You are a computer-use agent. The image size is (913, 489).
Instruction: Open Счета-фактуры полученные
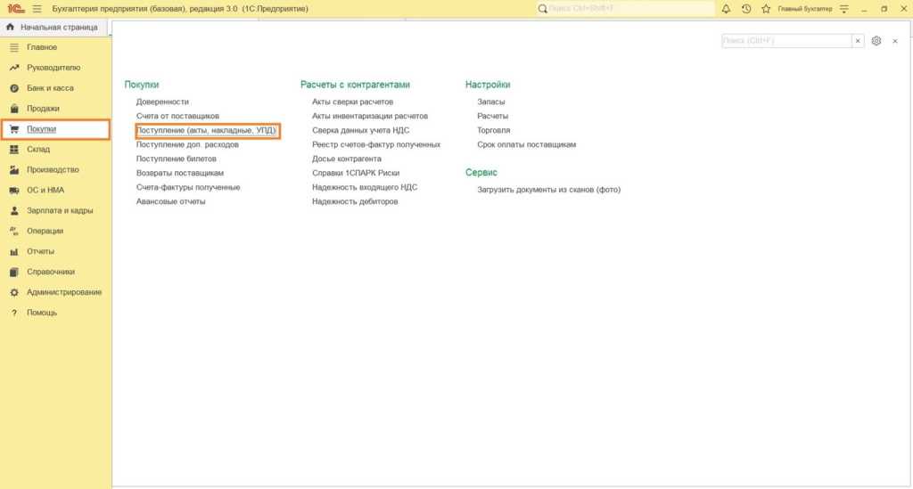188,187
